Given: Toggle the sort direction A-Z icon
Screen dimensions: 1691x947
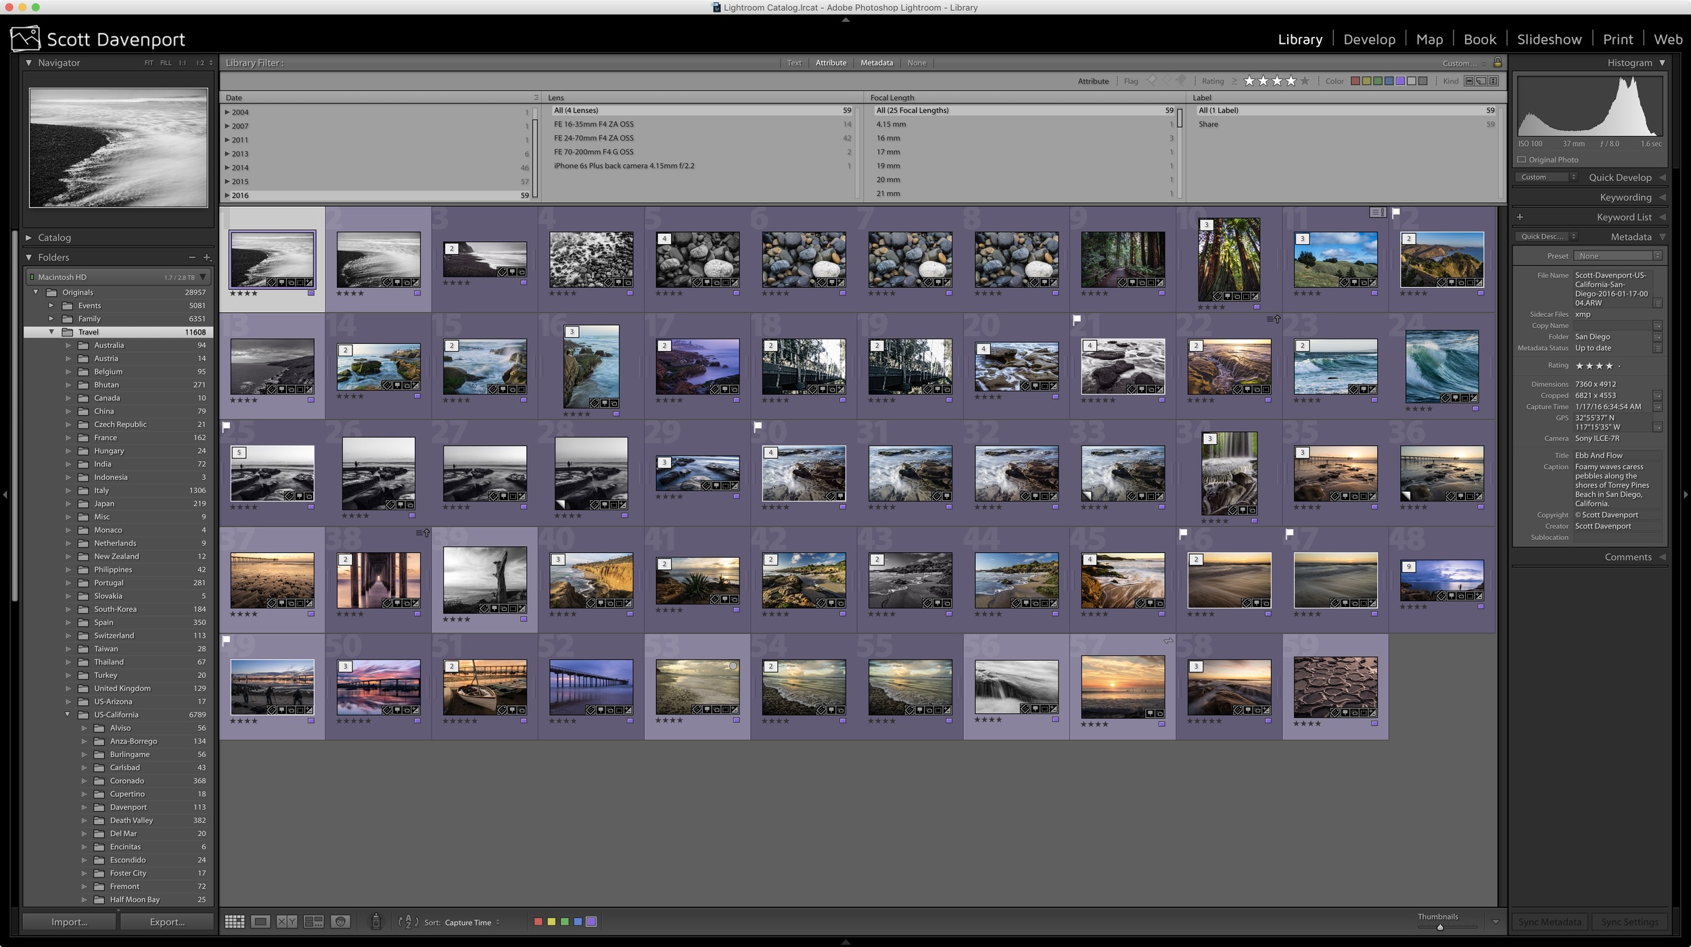Looking at the screenshot, I should tap(409, 921).
